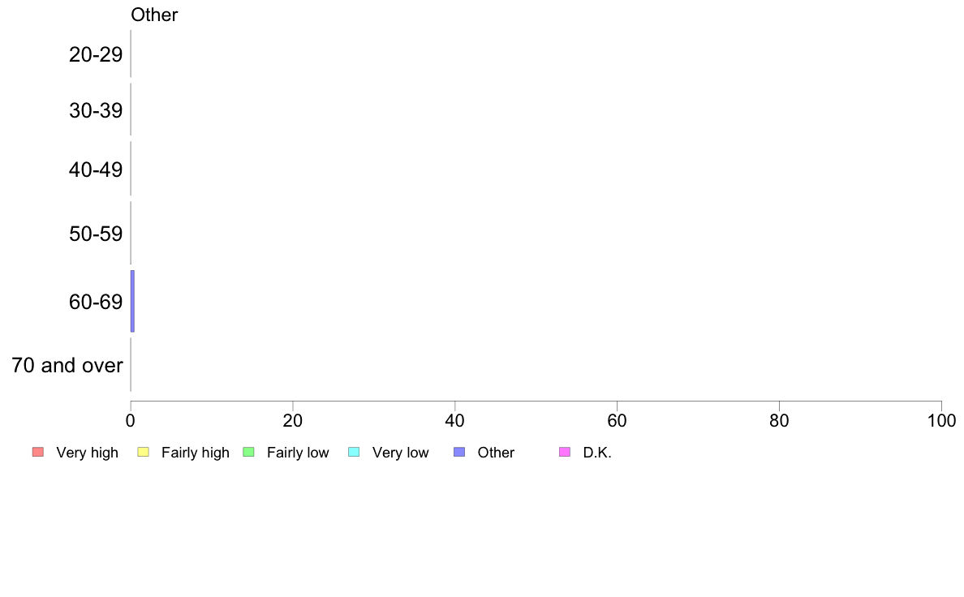Click the 30-39 age group label
This screenshot has width=964, height=597.
96,110
